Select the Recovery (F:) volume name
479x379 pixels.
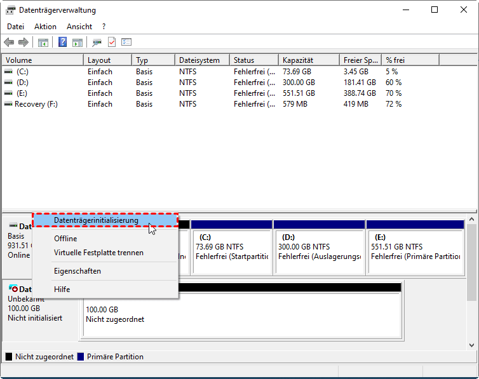pos(36,104)
